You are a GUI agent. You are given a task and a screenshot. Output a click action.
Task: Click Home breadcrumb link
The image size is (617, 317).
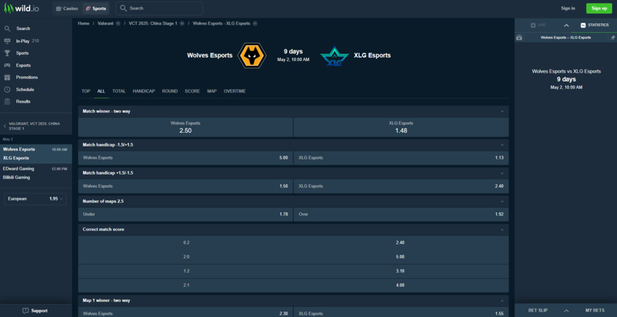[84, 23]
